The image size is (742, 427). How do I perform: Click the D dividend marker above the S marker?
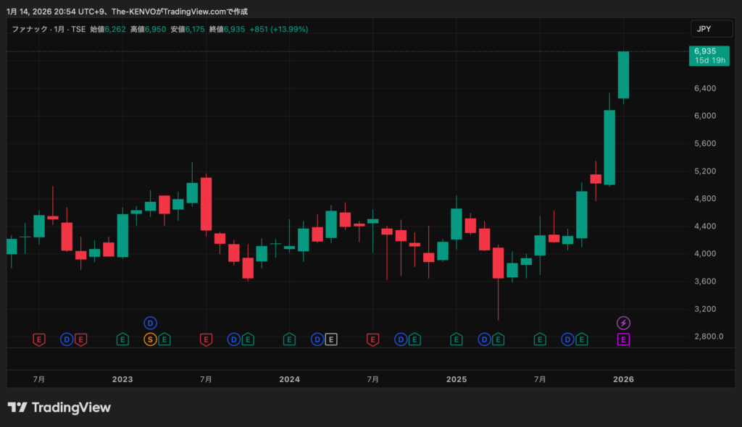coord(150,323)
